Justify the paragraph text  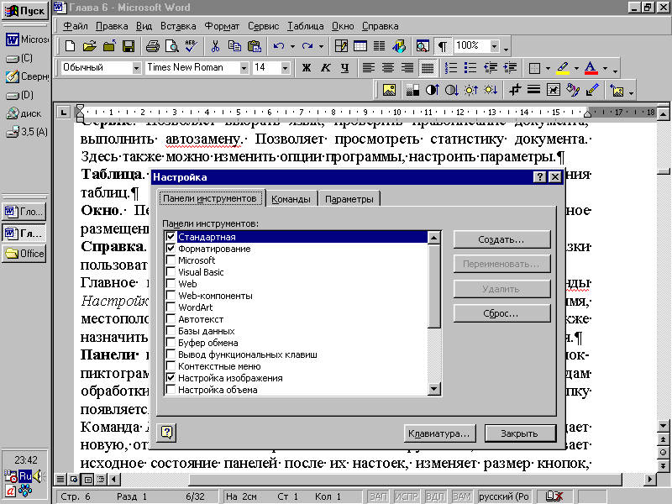(428, 68)
